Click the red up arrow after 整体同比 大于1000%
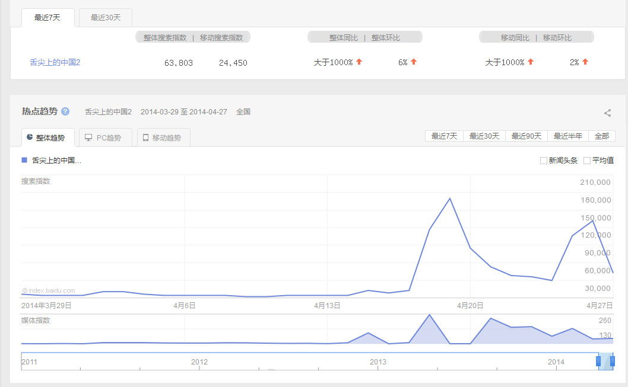The image size is (628, 387). pos(359,62)
